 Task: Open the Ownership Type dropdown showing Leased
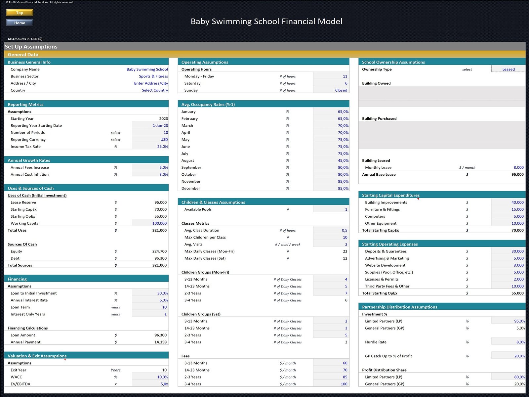pyautogui.click(x=508, y=69)
